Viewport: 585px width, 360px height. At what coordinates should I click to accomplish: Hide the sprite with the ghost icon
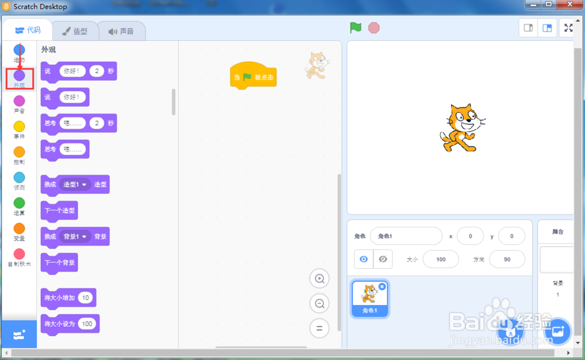click(x=383, y=259)
